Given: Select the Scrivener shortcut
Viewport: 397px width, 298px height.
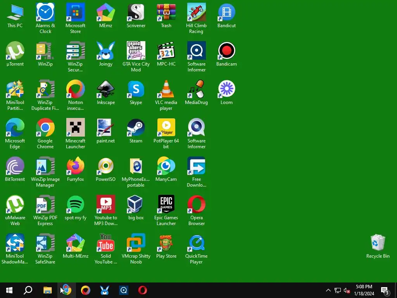Looking at the screenshot, I should coord(136,16).
